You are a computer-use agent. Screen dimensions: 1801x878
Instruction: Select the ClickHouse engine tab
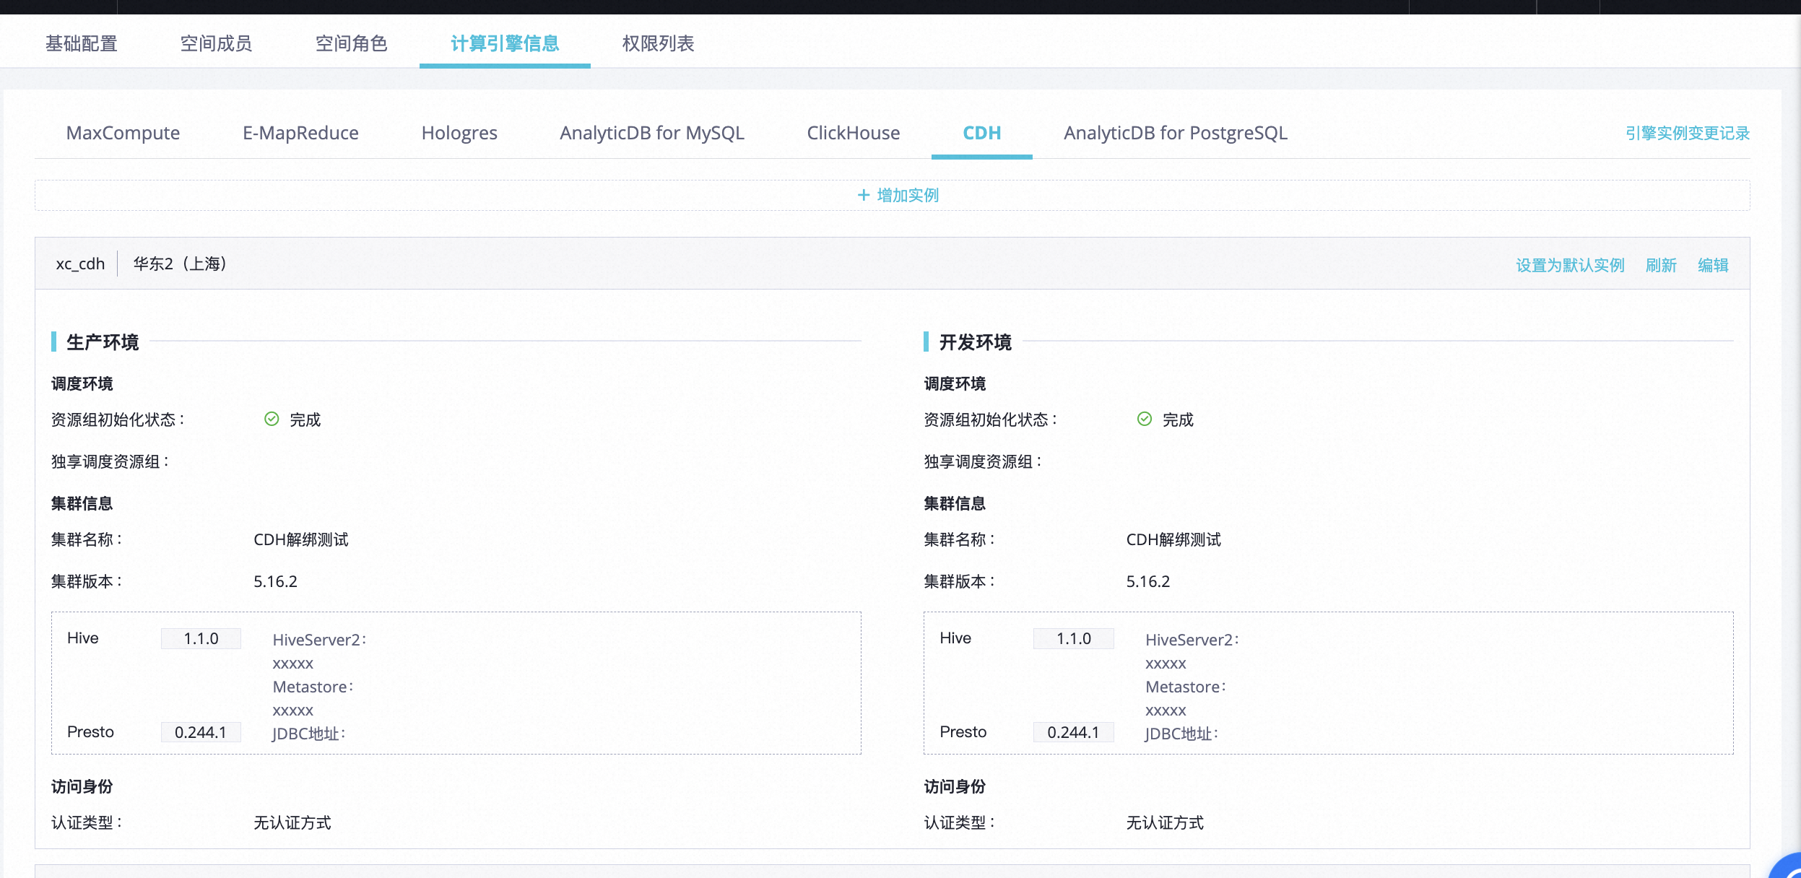click(853, 133)
